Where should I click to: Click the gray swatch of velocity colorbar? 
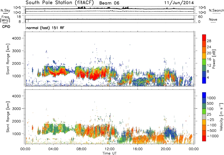click(x=204, y=117)
